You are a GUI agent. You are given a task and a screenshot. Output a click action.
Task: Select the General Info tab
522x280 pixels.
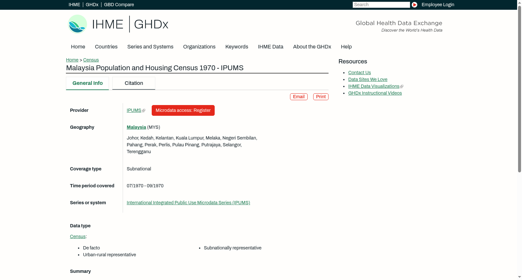[x=87, y=83]
